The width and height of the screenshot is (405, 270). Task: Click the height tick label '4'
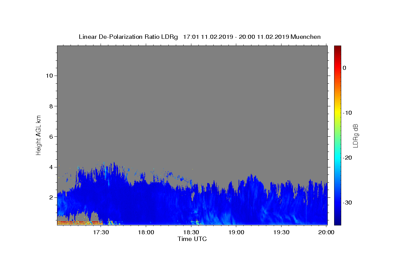pyautogui.click(x=50, y=167)
